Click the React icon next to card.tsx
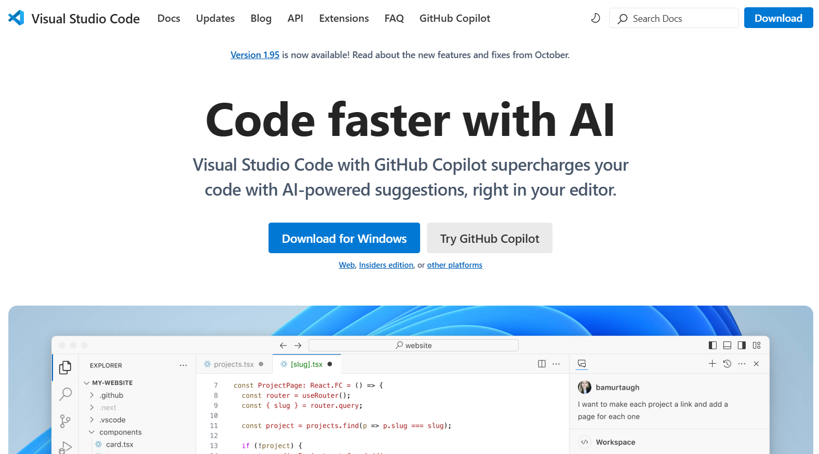The image size is (819, 454). 99,444
